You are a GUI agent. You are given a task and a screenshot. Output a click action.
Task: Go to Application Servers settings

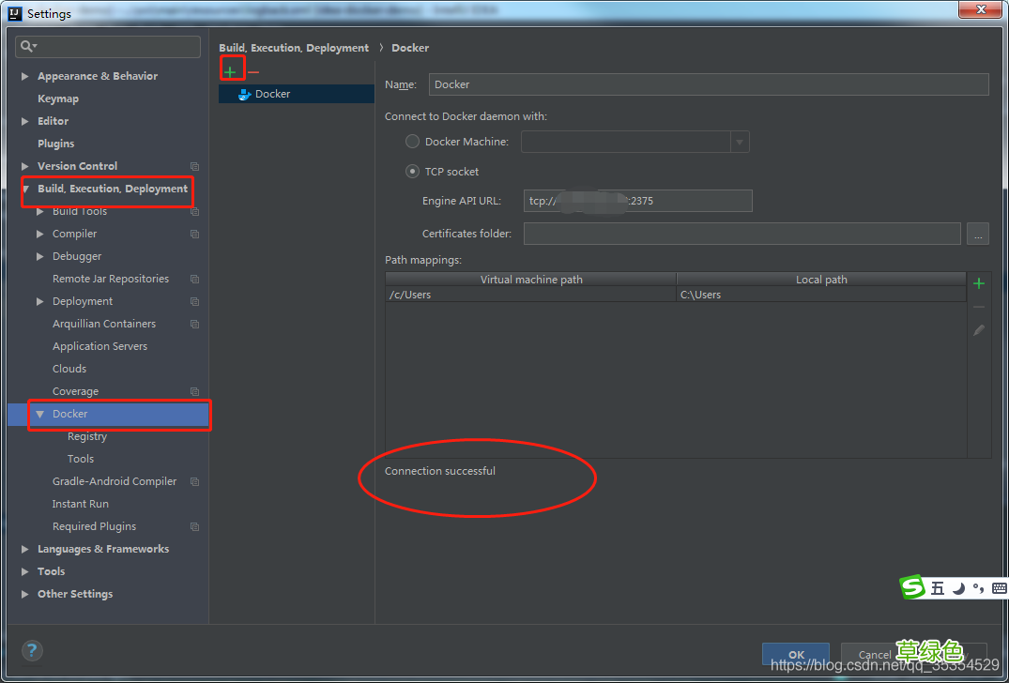pos(99,346)
